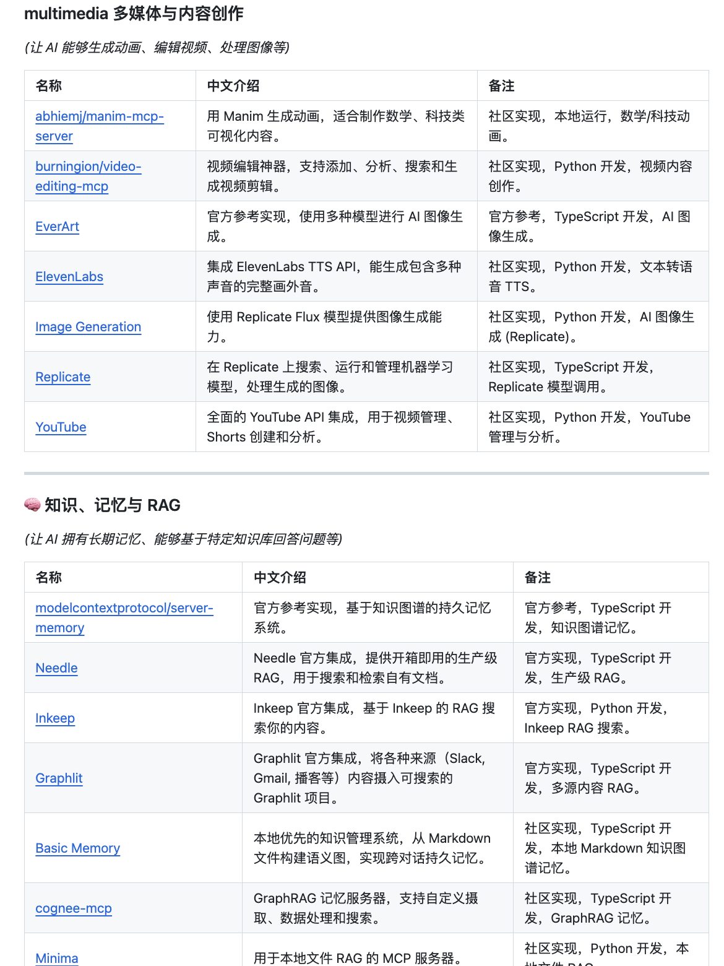Select text 在 Replicate 上搜索、运行和管理机器学习模型
The image size is (724, 966).
tap(330, 377)
